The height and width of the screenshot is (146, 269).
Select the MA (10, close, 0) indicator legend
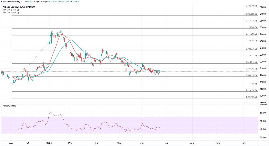point(11,10)
